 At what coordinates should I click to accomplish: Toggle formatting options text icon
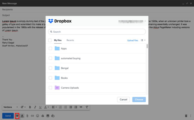(x=22, y=116)
